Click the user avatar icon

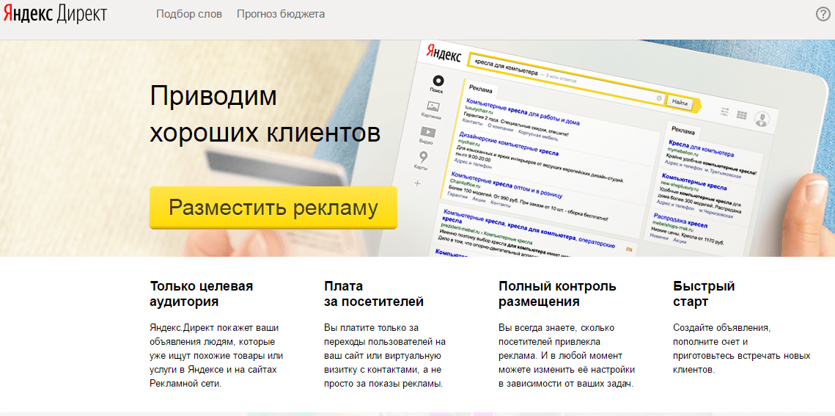click(762, 119)
